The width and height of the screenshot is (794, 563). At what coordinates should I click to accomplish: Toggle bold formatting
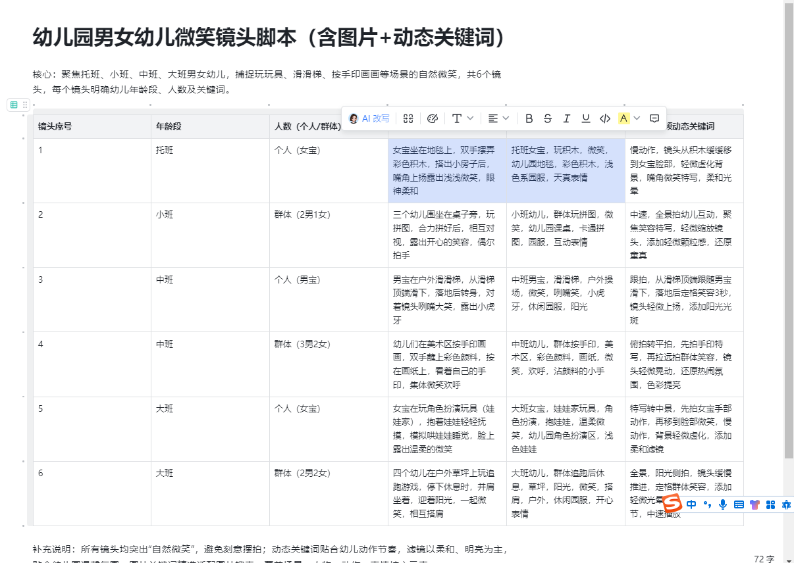pos(529,118)
